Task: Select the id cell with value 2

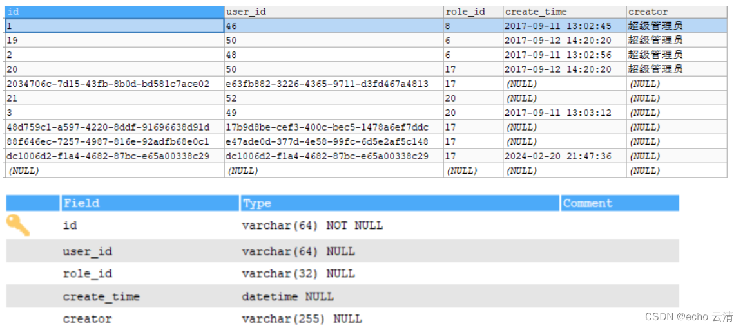Action: pyautogui.click(x=114, y=55)
